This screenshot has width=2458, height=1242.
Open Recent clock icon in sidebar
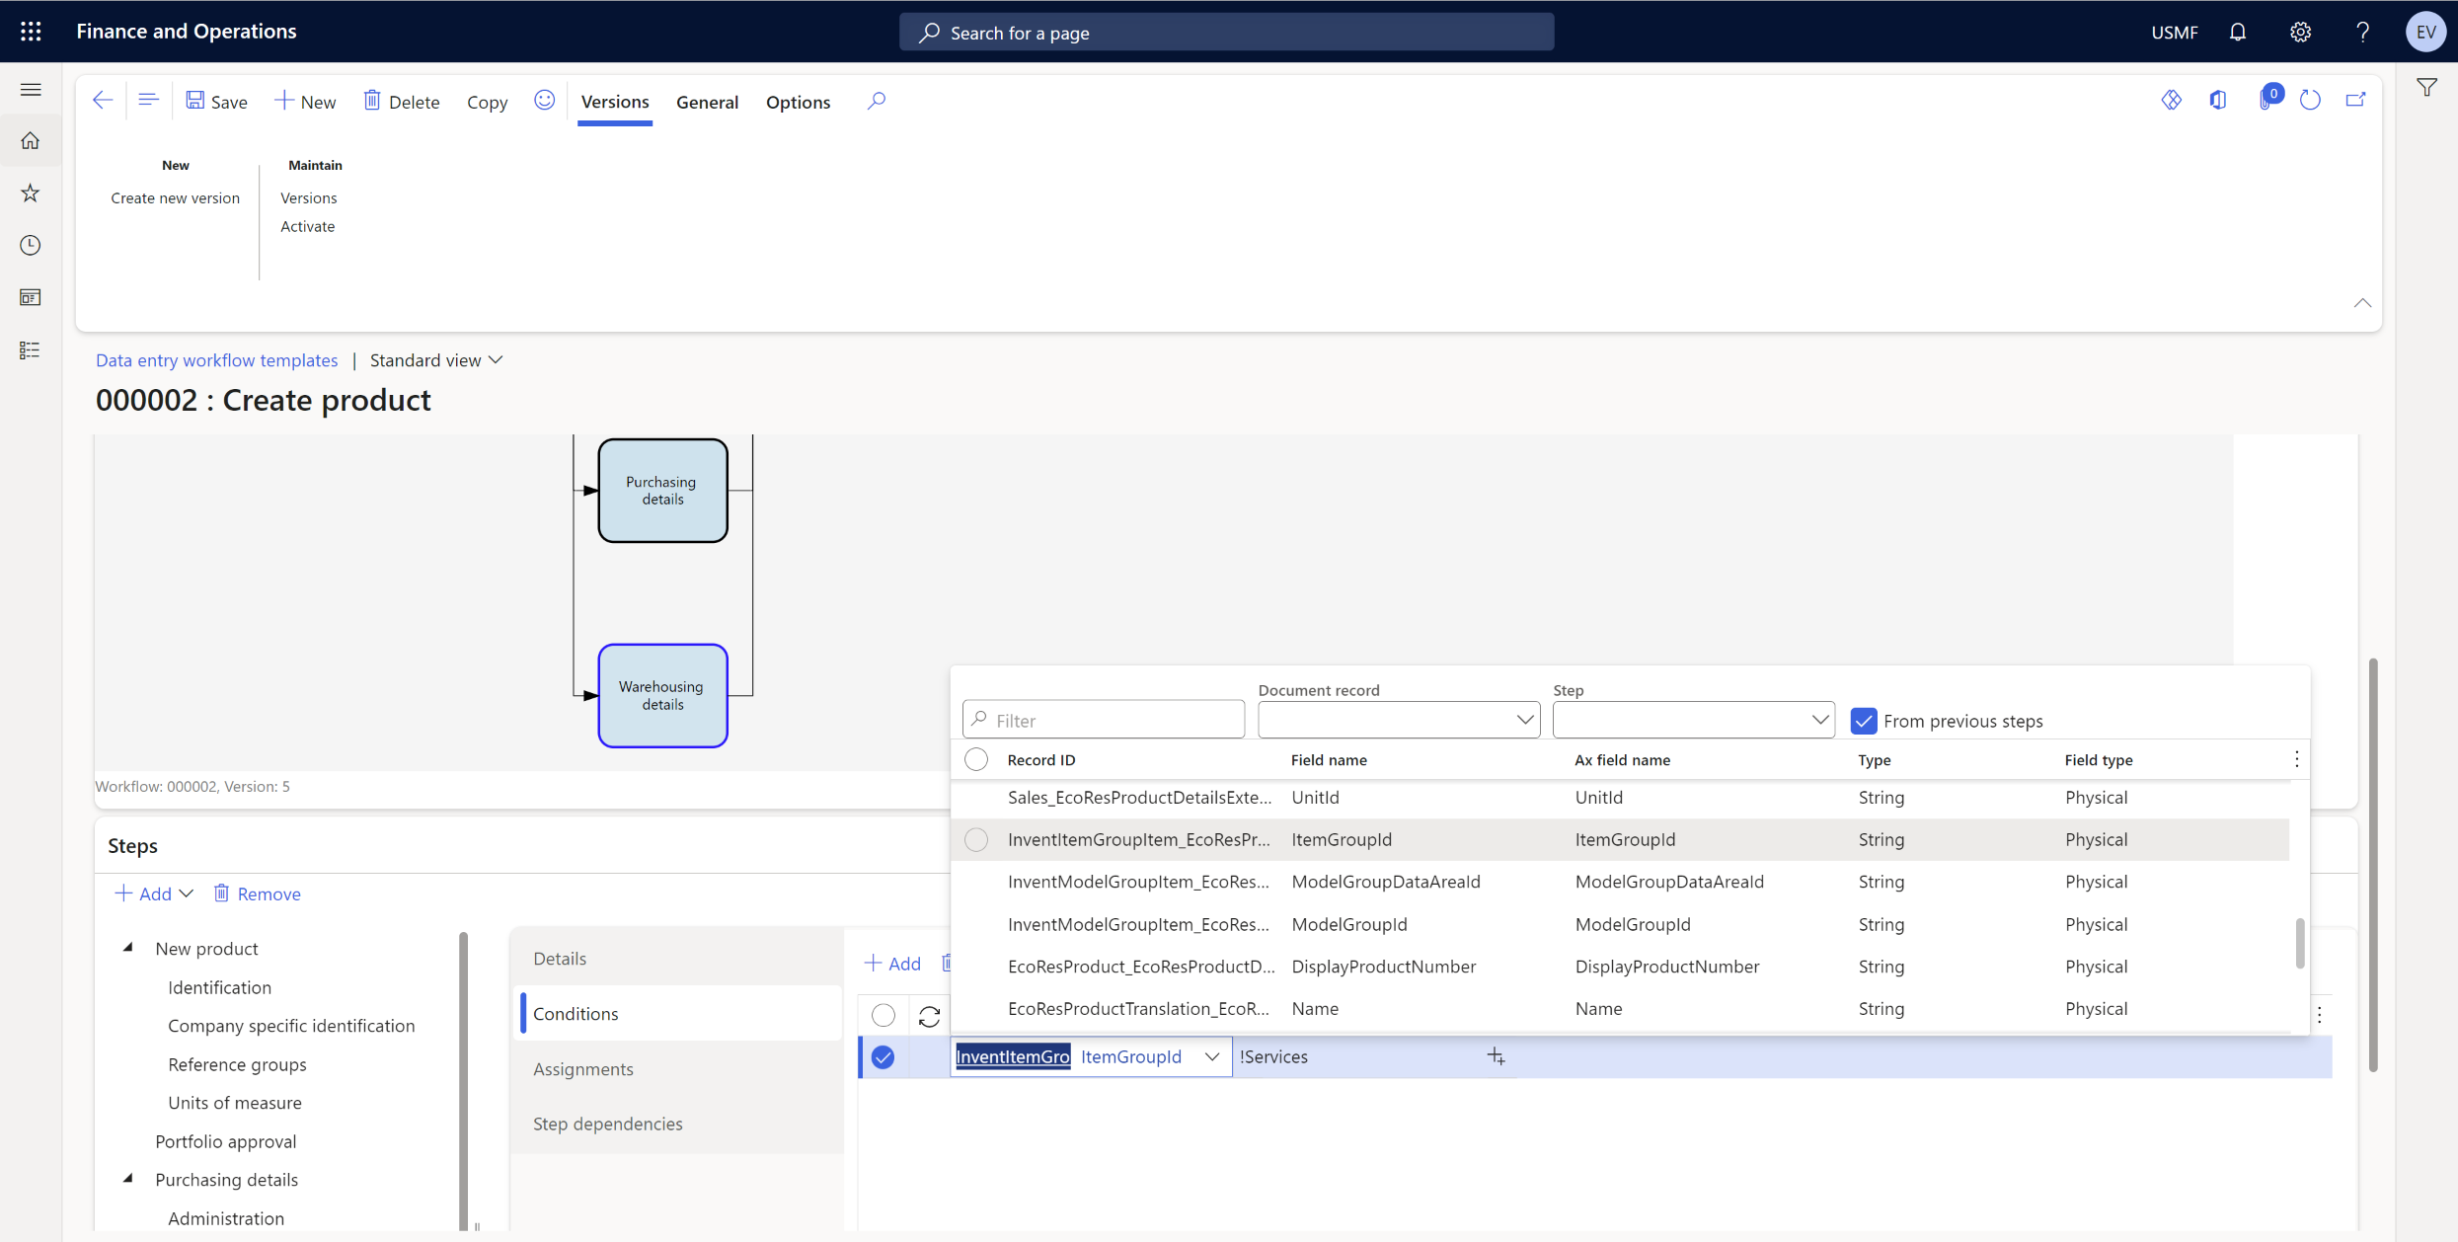click(x=31, y=245)
